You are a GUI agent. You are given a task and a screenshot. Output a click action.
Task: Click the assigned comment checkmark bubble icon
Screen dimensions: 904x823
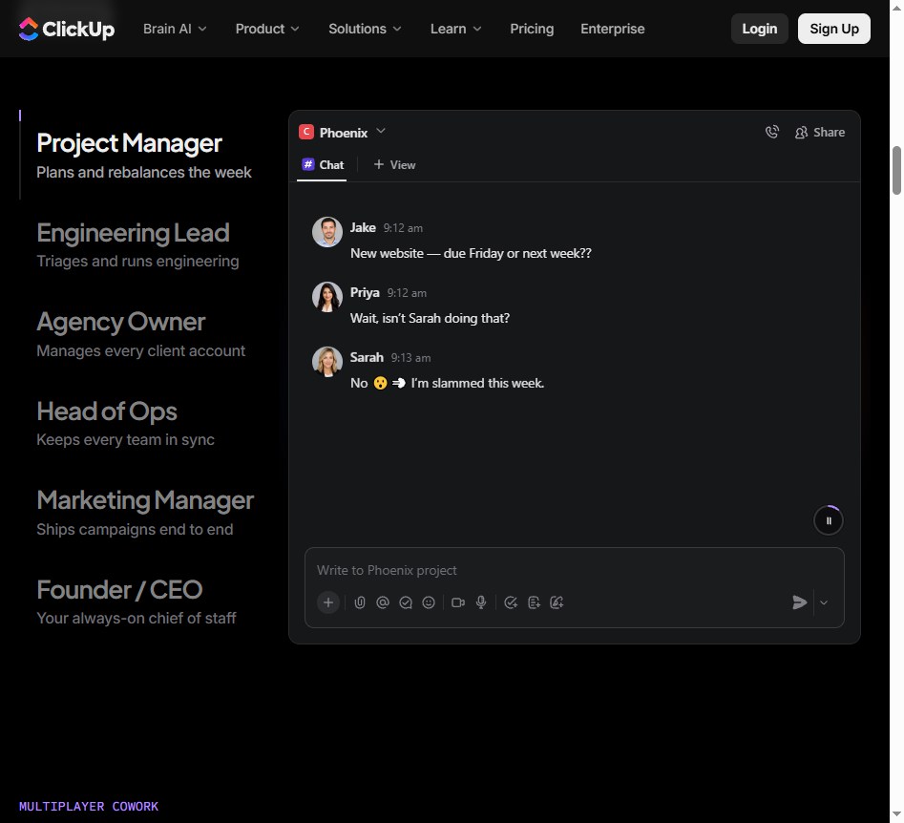pyautogui.click(x=406, y=602)
